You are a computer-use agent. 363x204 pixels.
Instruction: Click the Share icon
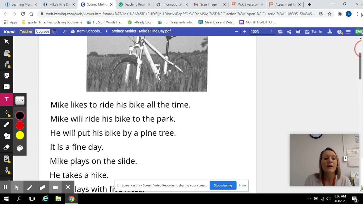click(289, 31)
